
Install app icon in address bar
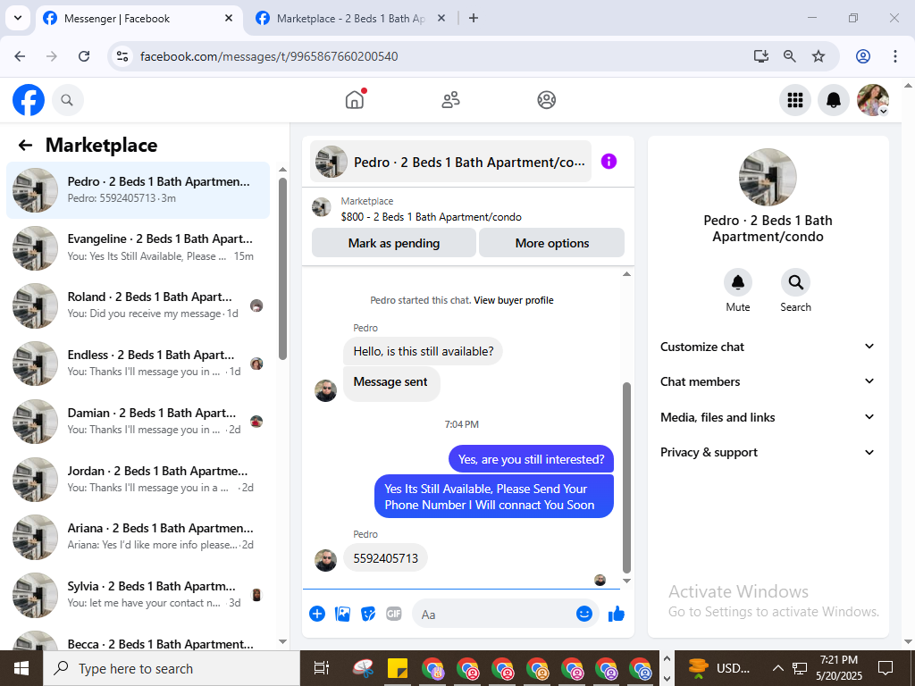(x=760, y=56)
